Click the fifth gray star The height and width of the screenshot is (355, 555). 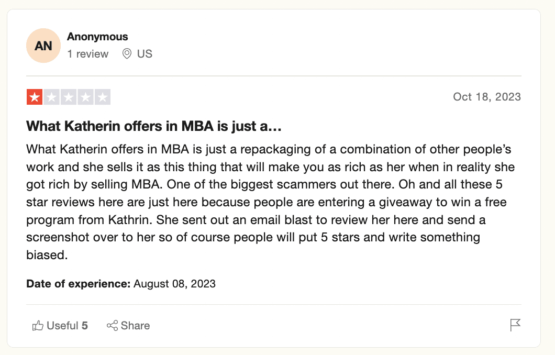pos(103,97)
